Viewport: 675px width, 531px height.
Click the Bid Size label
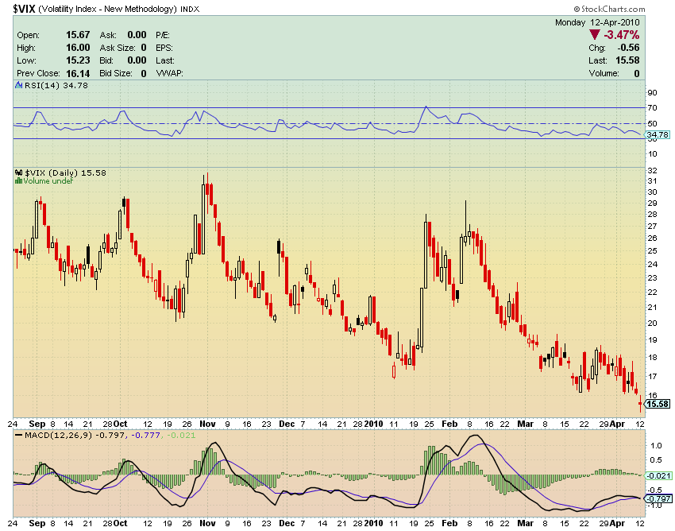(x=116, y=73)
